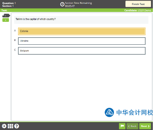Open the settings gear icon
This screenshot has height=130, width=153.
[x=4, y=126]
